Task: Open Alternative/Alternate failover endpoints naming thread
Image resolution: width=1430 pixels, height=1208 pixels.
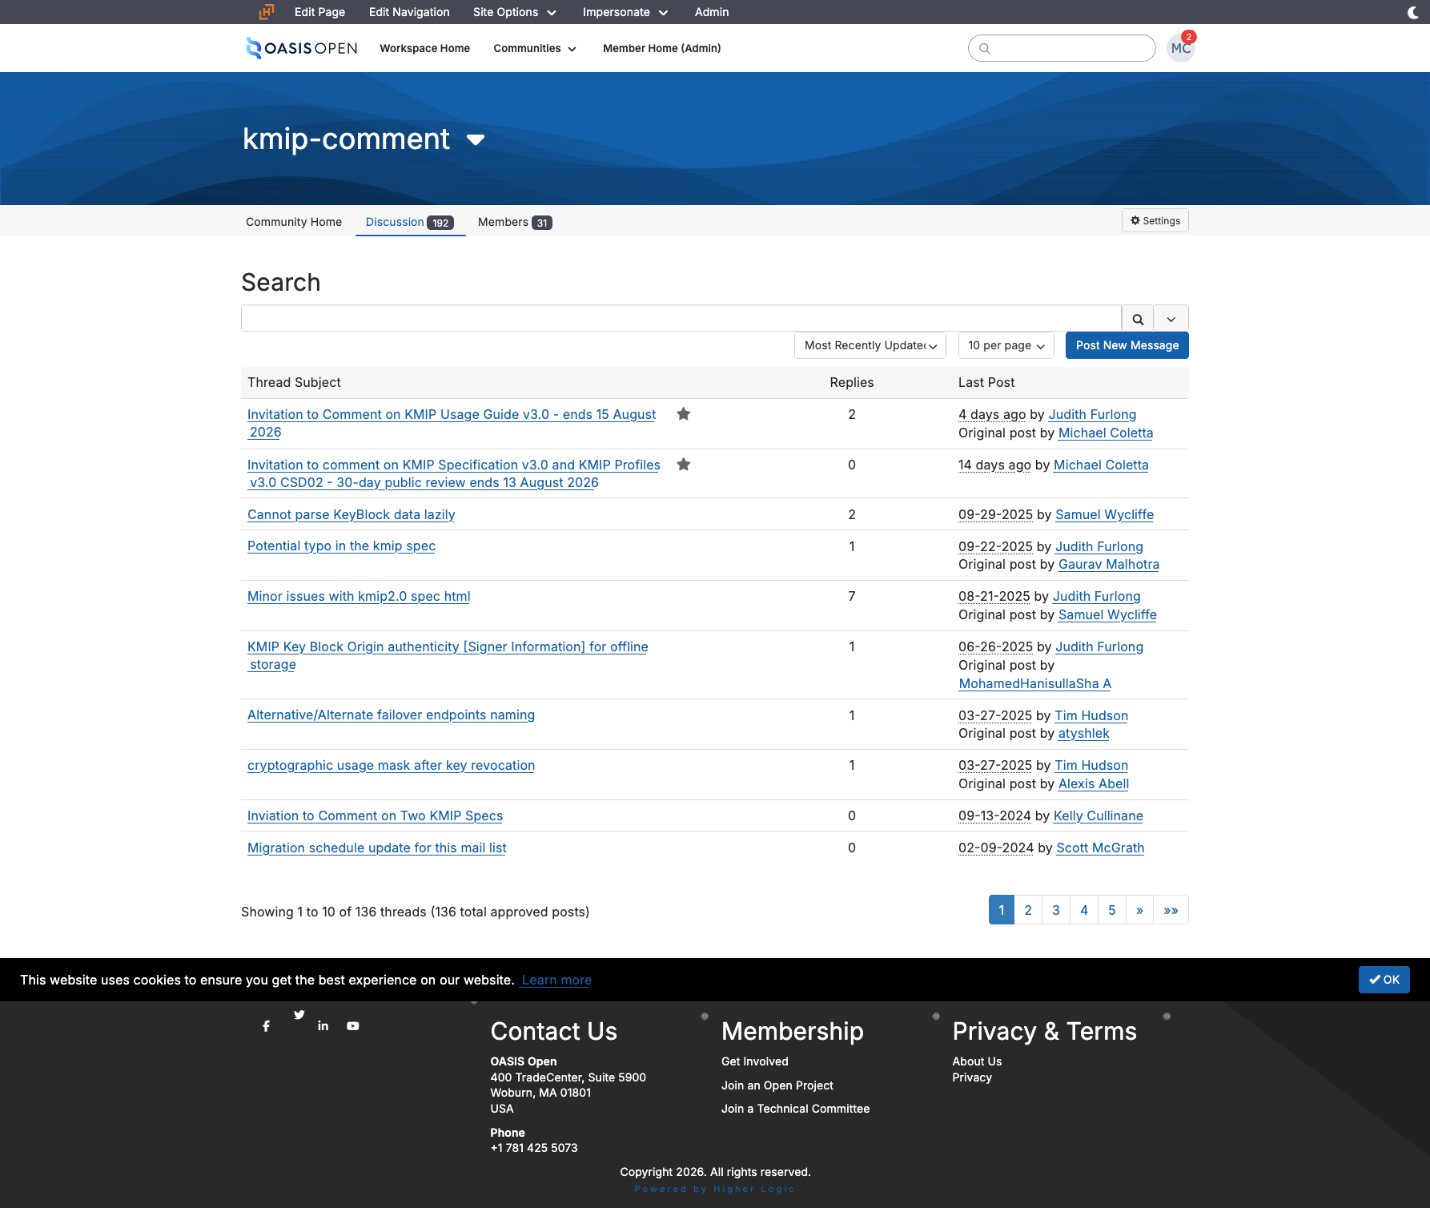Action: click(x=391, y=715)
